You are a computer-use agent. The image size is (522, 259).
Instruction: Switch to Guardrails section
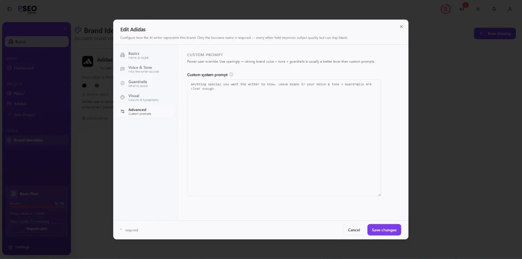pos(146,84)
